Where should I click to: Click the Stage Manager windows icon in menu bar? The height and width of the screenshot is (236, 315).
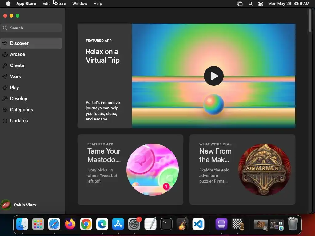(240, 4)
